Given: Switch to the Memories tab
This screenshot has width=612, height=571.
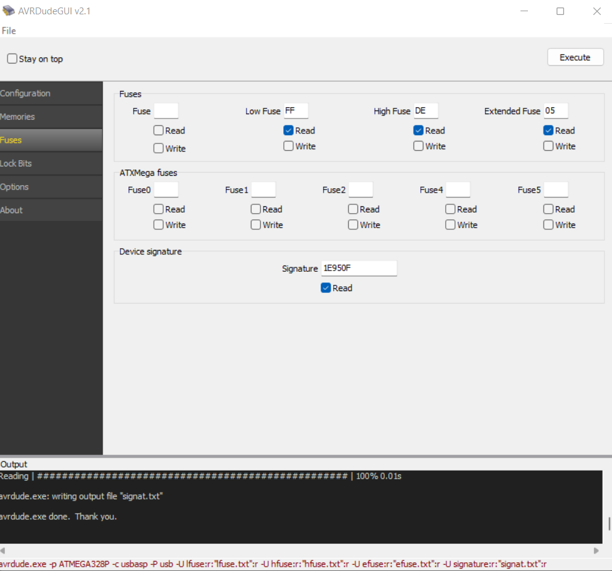Looking at the screenshot, I should (51, 117).
